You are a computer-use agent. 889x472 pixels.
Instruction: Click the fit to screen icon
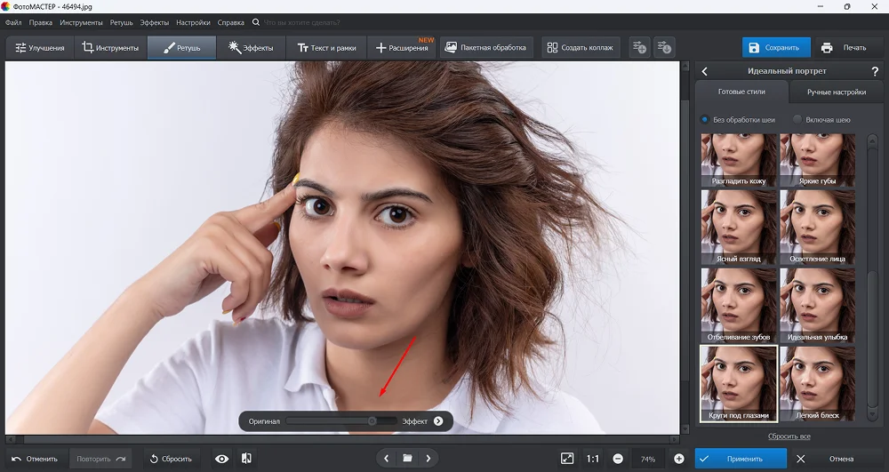point(567,459)
